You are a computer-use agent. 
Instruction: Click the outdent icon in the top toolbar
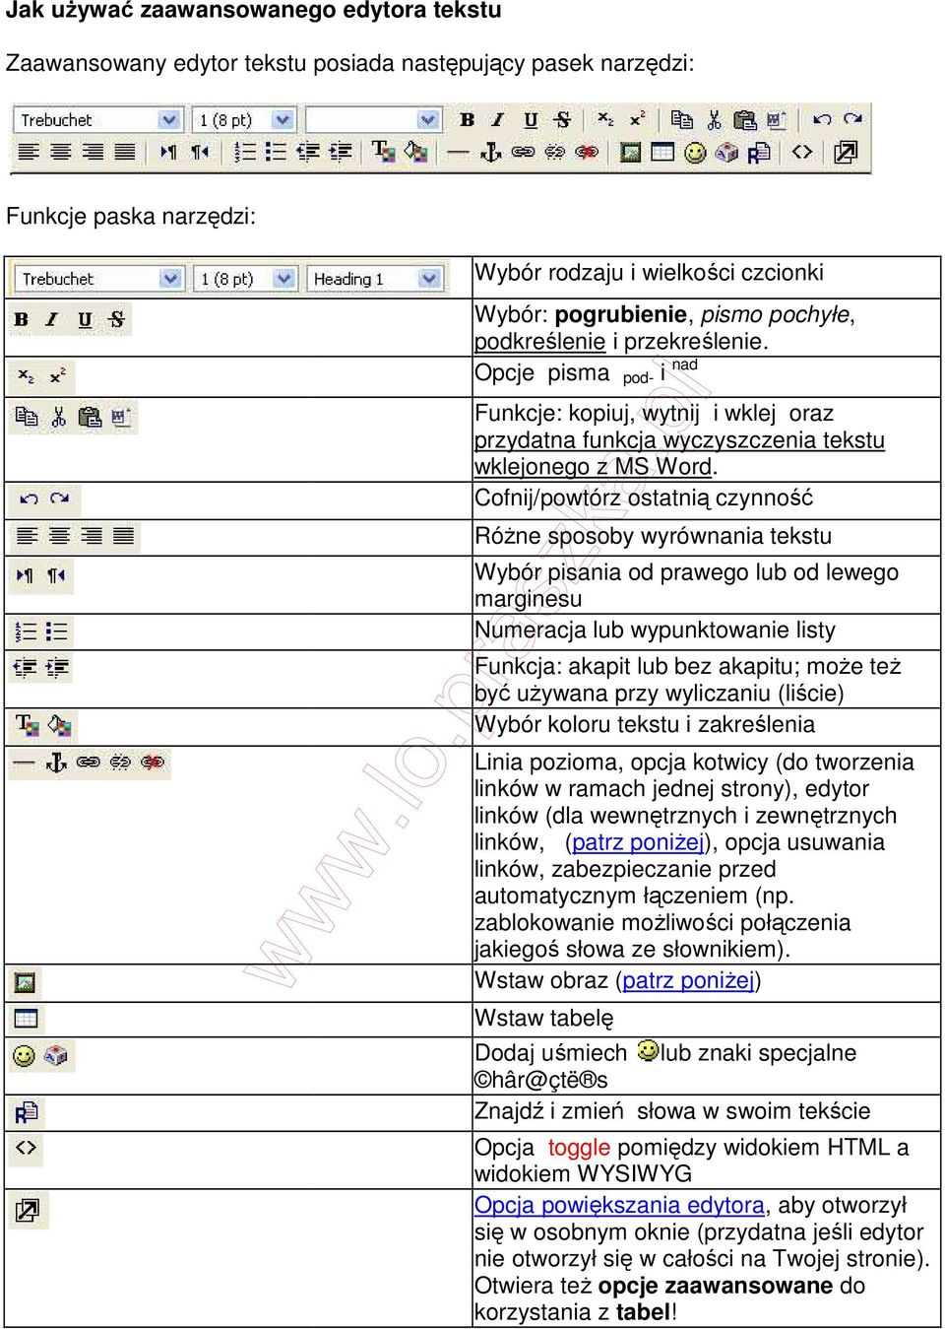[308, 152]
